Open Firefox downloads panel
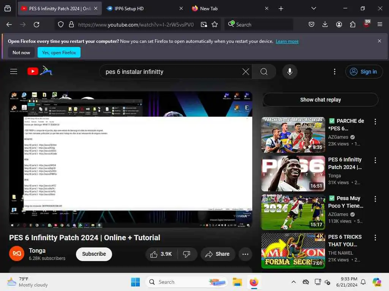 [x=325, y=24]
